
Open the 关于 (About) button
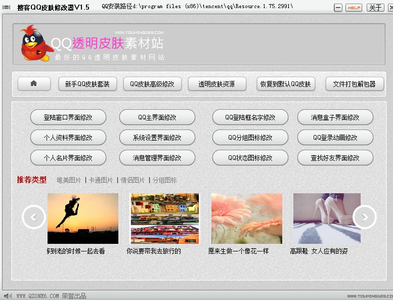(x=375, y=8)
